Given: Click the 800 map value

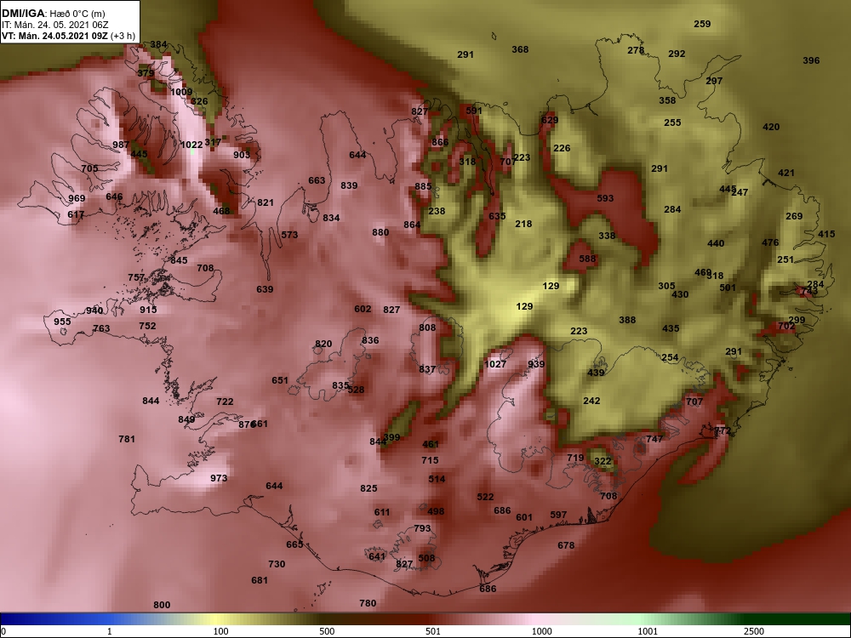Looking at the screenshot, I should (162, 605).
